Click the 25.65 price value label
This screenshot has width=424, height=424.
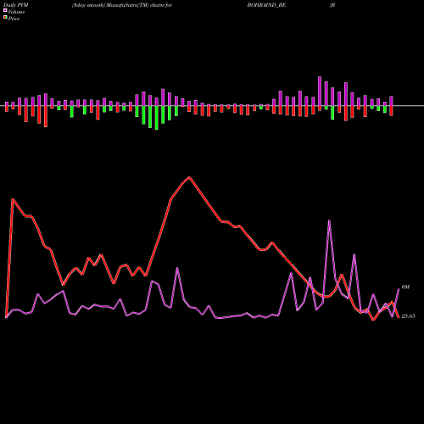pyautogui.click(x=409, y=316)
